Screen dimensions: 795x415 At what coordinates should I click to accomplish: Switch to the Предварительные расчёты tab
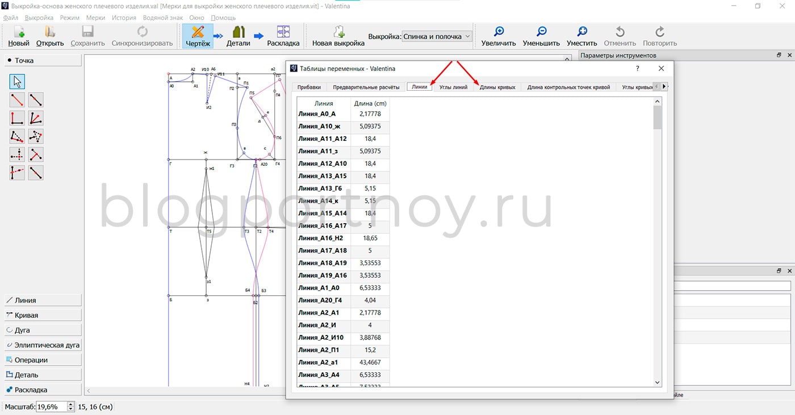(x=366, y=87)
